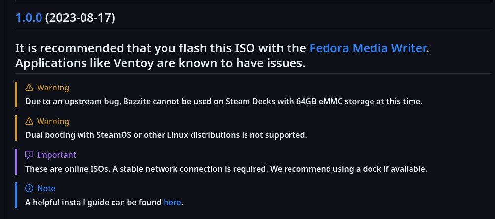The width and height of the screenshot is (495, 219).
Task: Click the line mentioning Ventoy issues
Action: pos(161,64)
